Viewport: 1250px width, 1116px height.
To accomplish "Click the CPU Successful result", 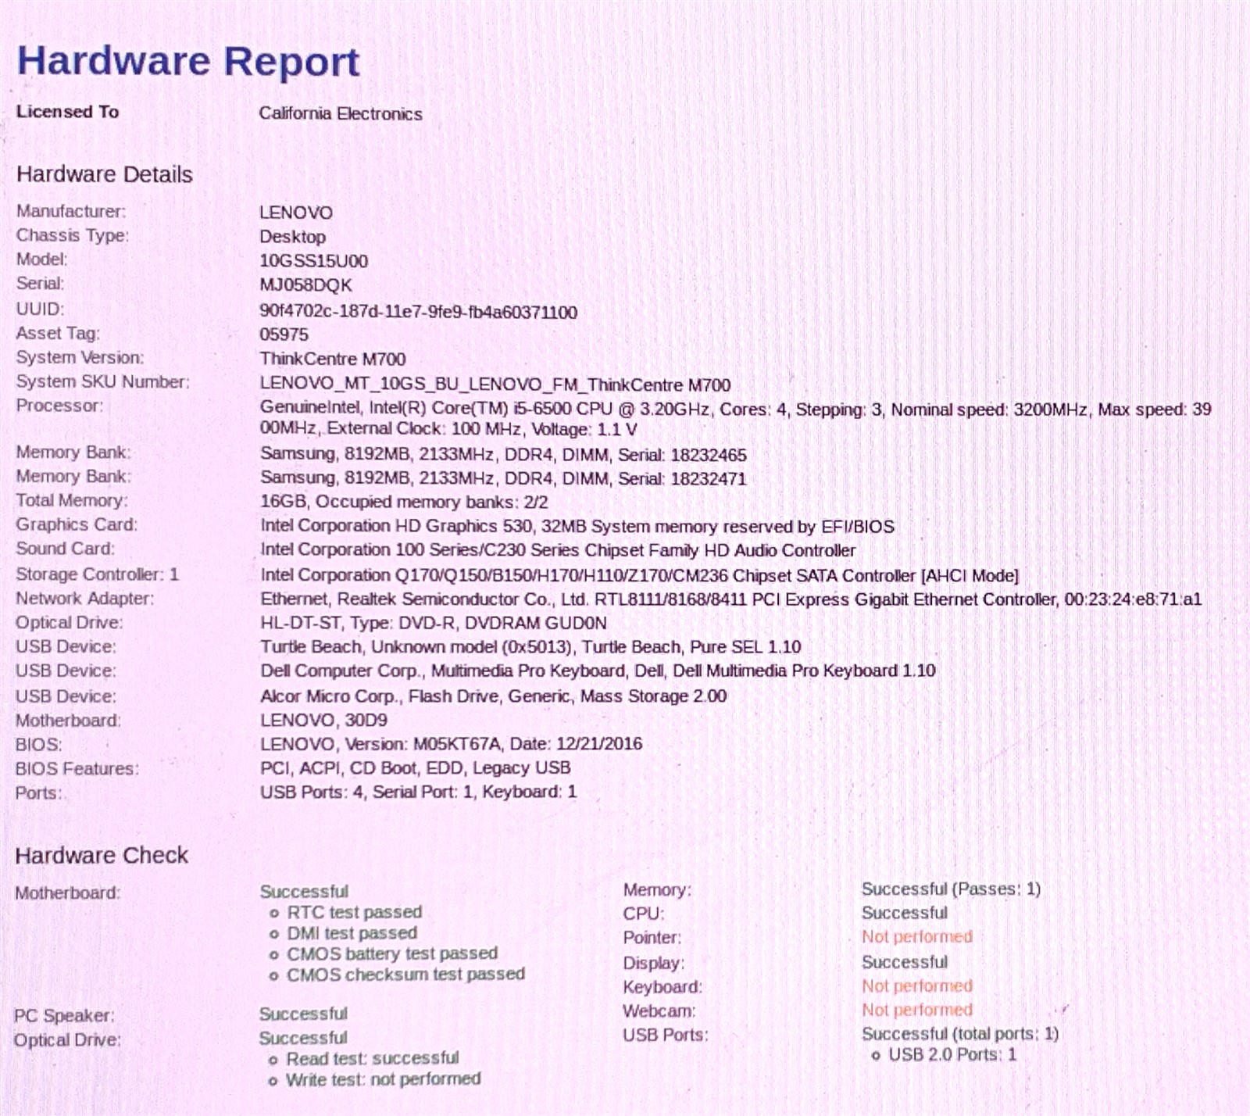I will click(904, 913).
